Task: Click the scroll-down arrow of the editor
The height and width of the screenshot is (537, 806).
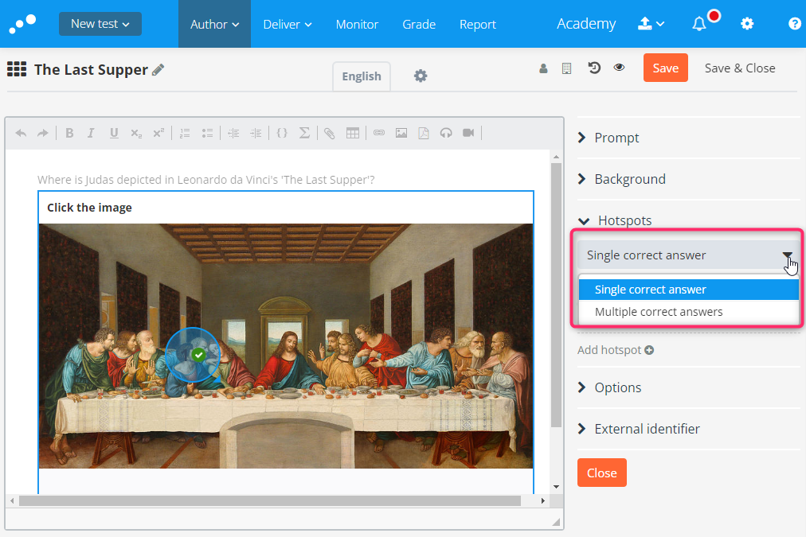Action: (x=556, y=487)
